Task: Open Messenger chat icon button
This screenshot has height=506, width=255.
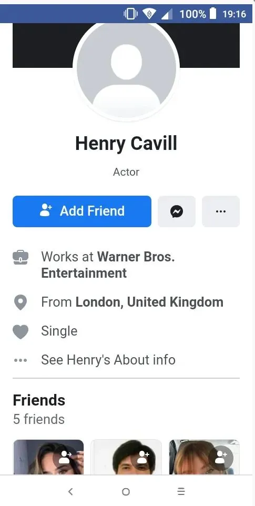Action: (176, 211)
